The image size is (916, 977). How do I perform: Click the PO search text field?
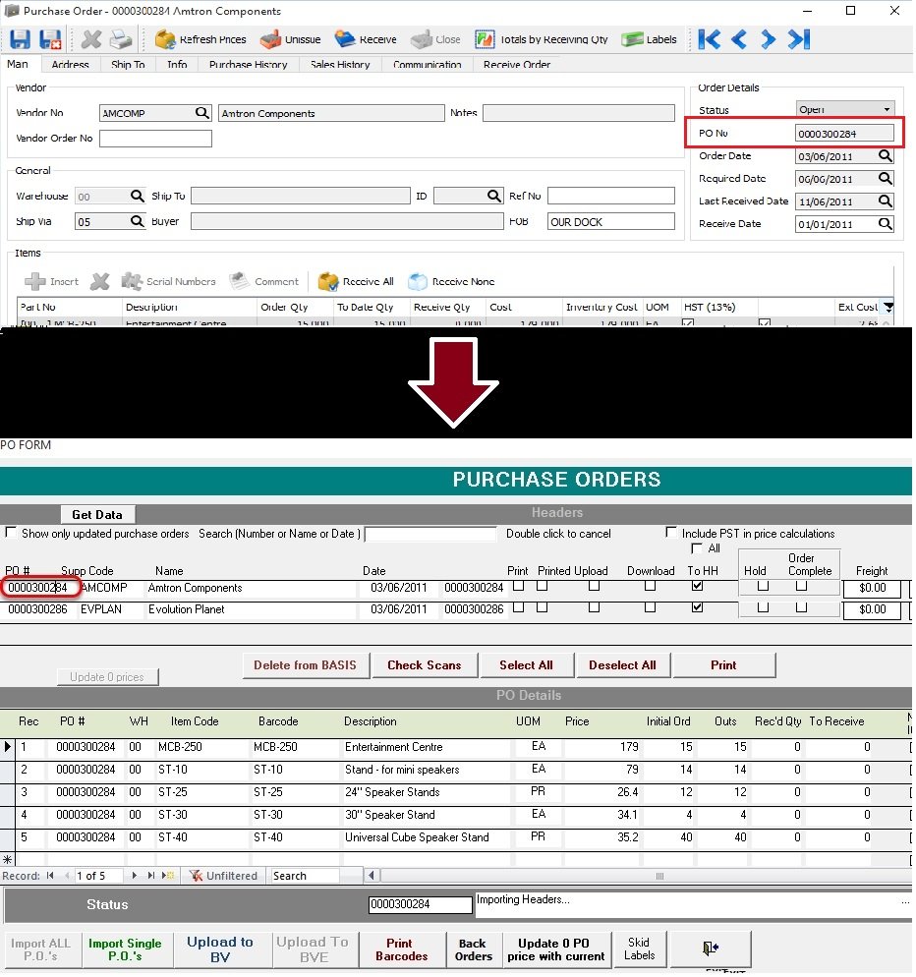[x=429, y=535]
